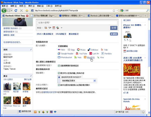Open back/forward history dropdown arrow
Viewport: 151px width, 117px height.
point(12,11)
